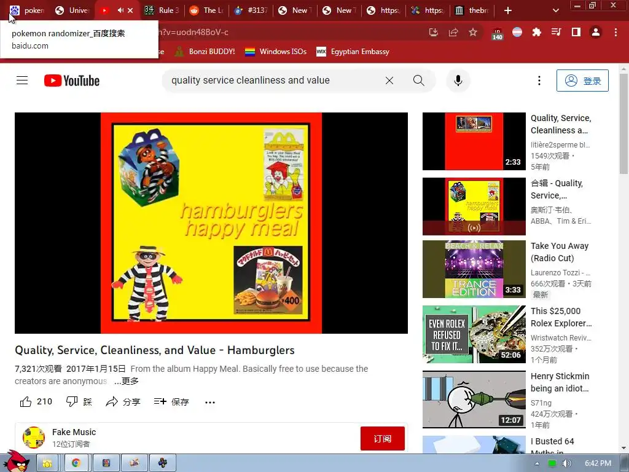Viewport: 629px width, 472px height.
Task: Open a new browser tab
Action: coord(507,10)
